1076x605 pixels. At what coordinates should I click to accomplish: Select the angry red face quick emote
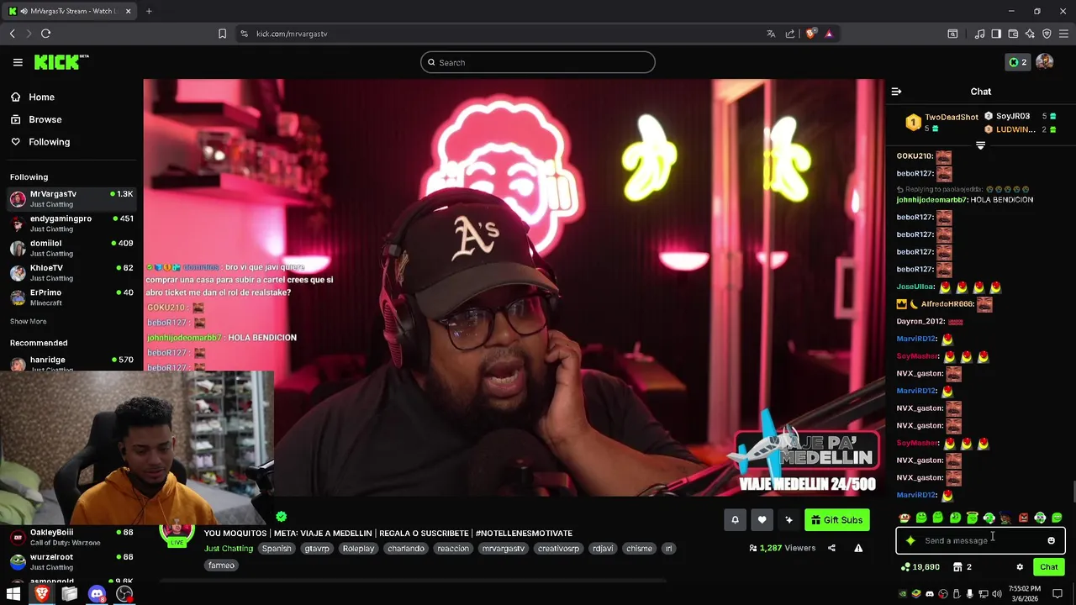1023,518
